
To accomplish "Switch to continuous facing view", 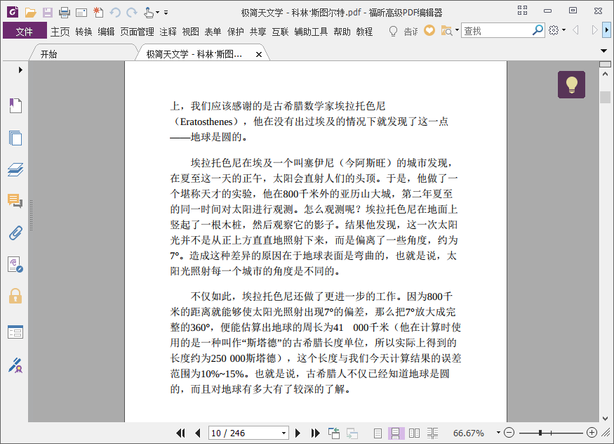I will tap(432, 433).
